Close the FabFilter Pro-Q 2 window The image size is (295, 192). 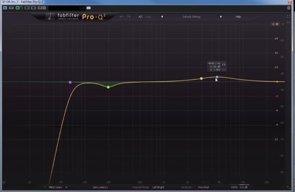tap(290, 2)
